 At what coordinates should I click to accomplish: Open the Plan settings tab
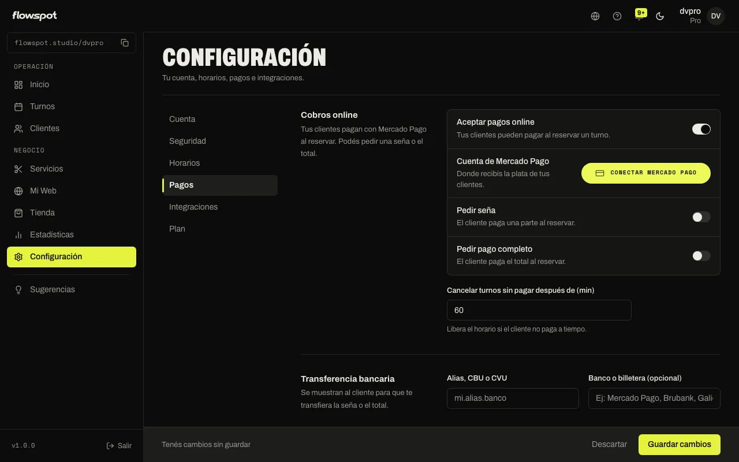[220, 229]
